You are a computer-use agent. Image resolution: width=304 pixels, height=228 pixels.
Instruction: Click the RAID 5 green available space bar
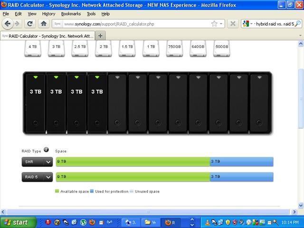[133, 177]
